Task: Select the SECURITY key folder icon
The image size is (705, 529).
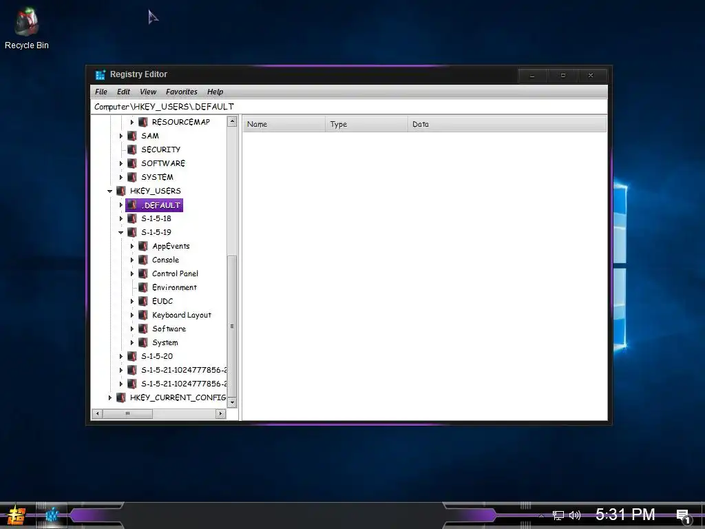Action: (132, 149)
